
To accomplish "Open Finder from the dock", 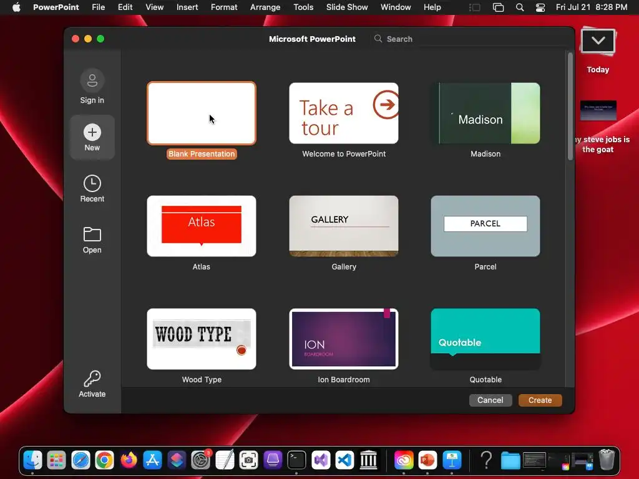I will click(x=32, y=460).
